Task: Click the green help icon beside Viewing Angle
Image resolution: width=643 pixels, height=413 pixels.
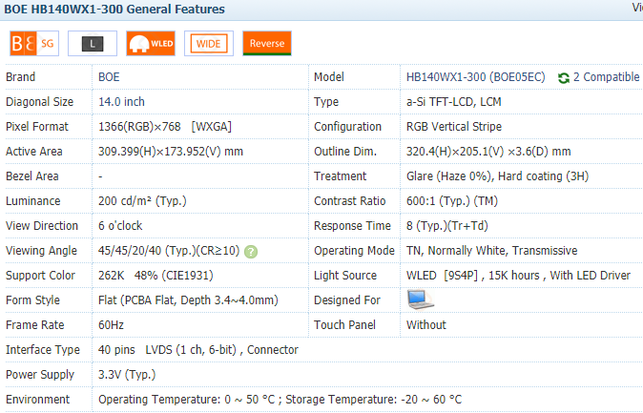Action: pyautogui.click(x=251, y=252)
